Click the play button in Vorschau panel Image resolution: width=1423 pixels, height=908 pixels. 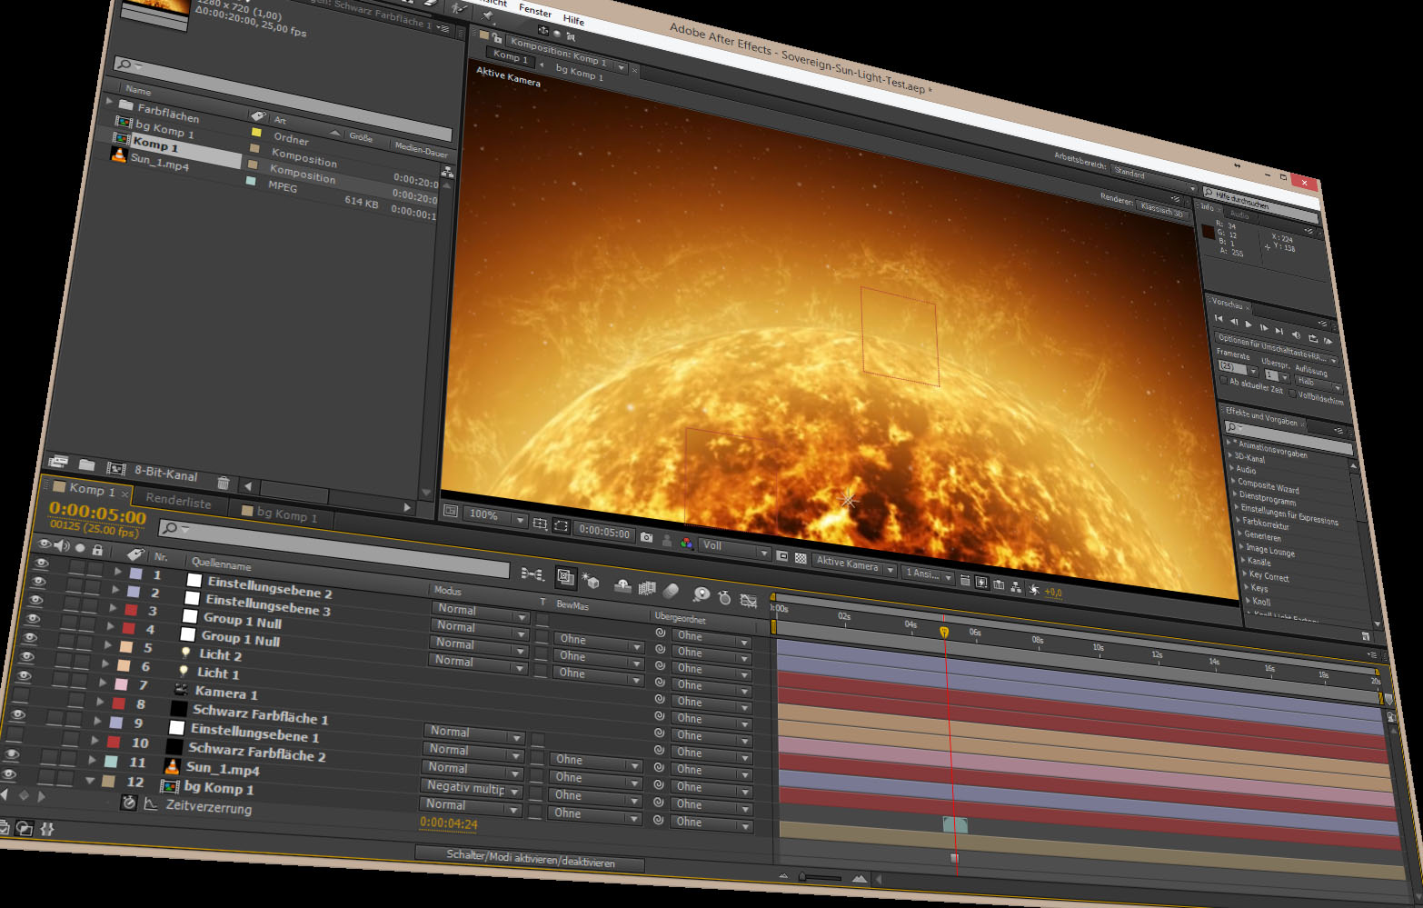click(1249, 324)
